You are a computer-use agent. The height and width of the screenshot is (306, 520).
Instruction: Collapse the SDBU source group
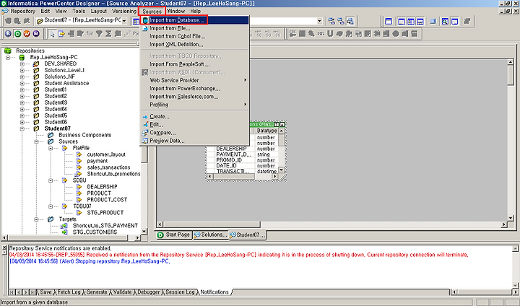(51, 180)
